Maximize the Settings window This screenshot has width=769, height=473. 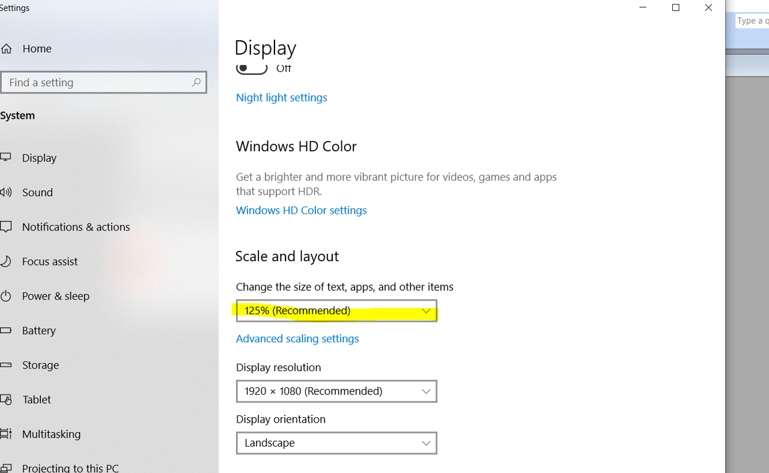[675, 8]
